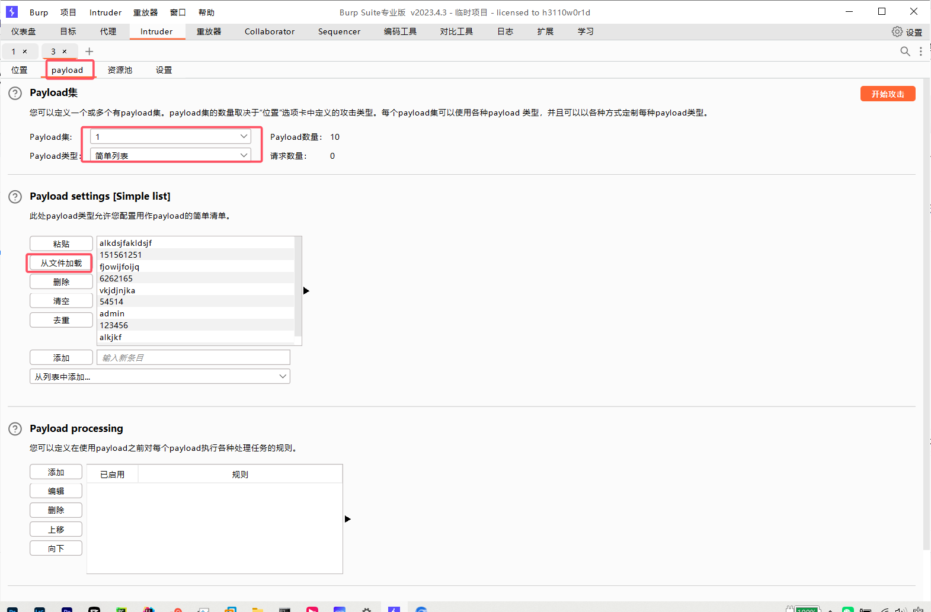Open the 帮助 menu
Image resolution: width=931 pixels, height=612 pixels.
pyautogui.click(x=206, y=12)
